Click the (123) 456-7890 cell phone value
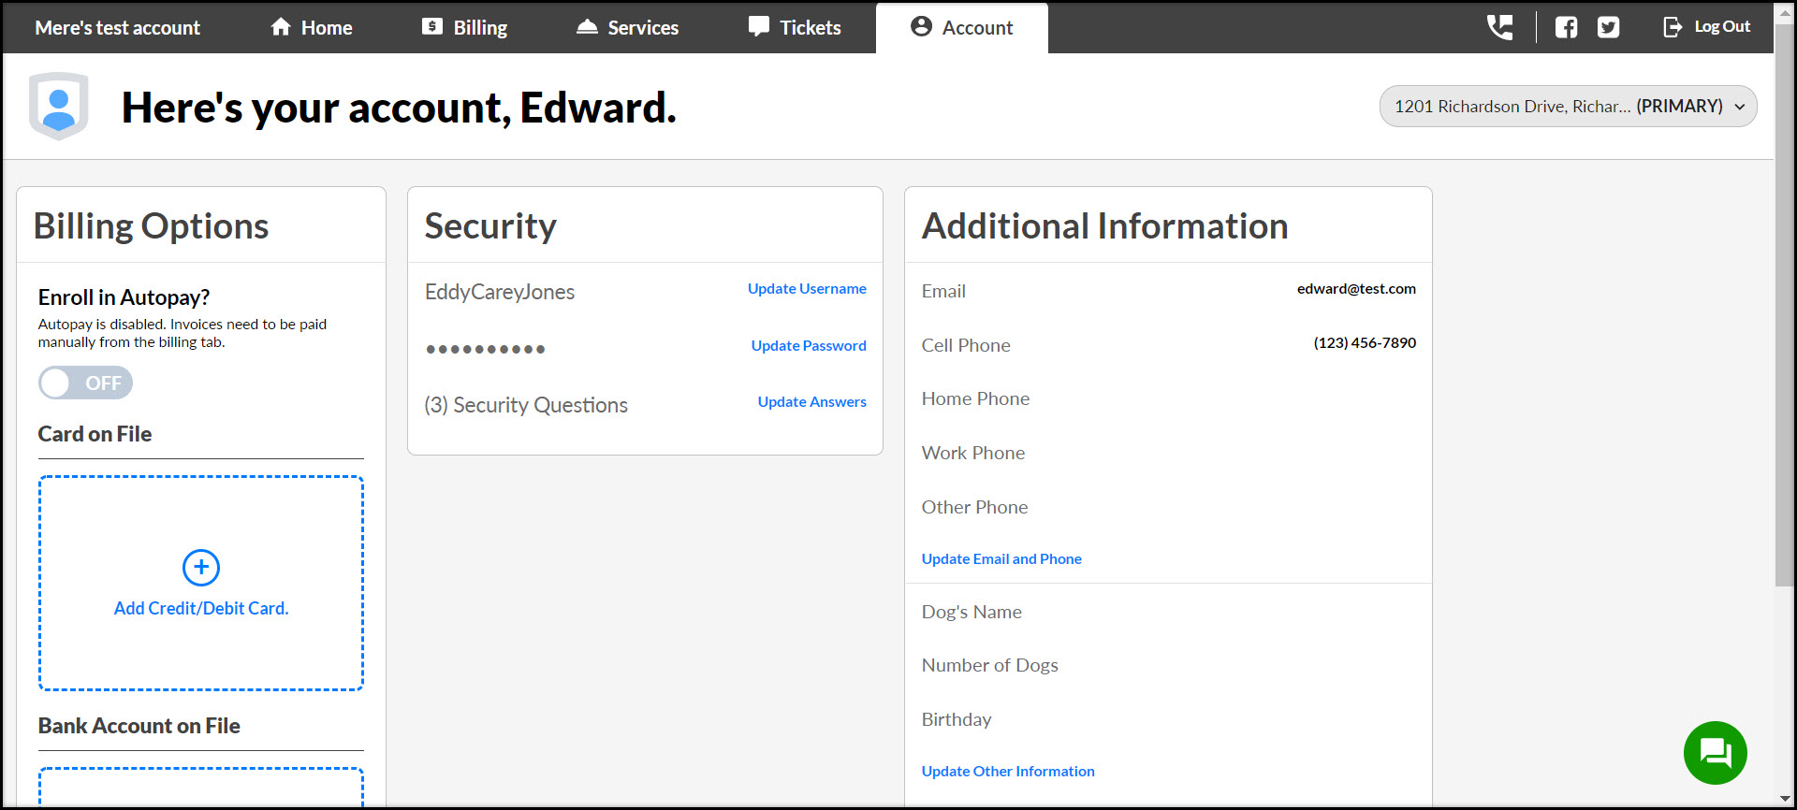This screenshot has height=810, width=1797. 1365,343
